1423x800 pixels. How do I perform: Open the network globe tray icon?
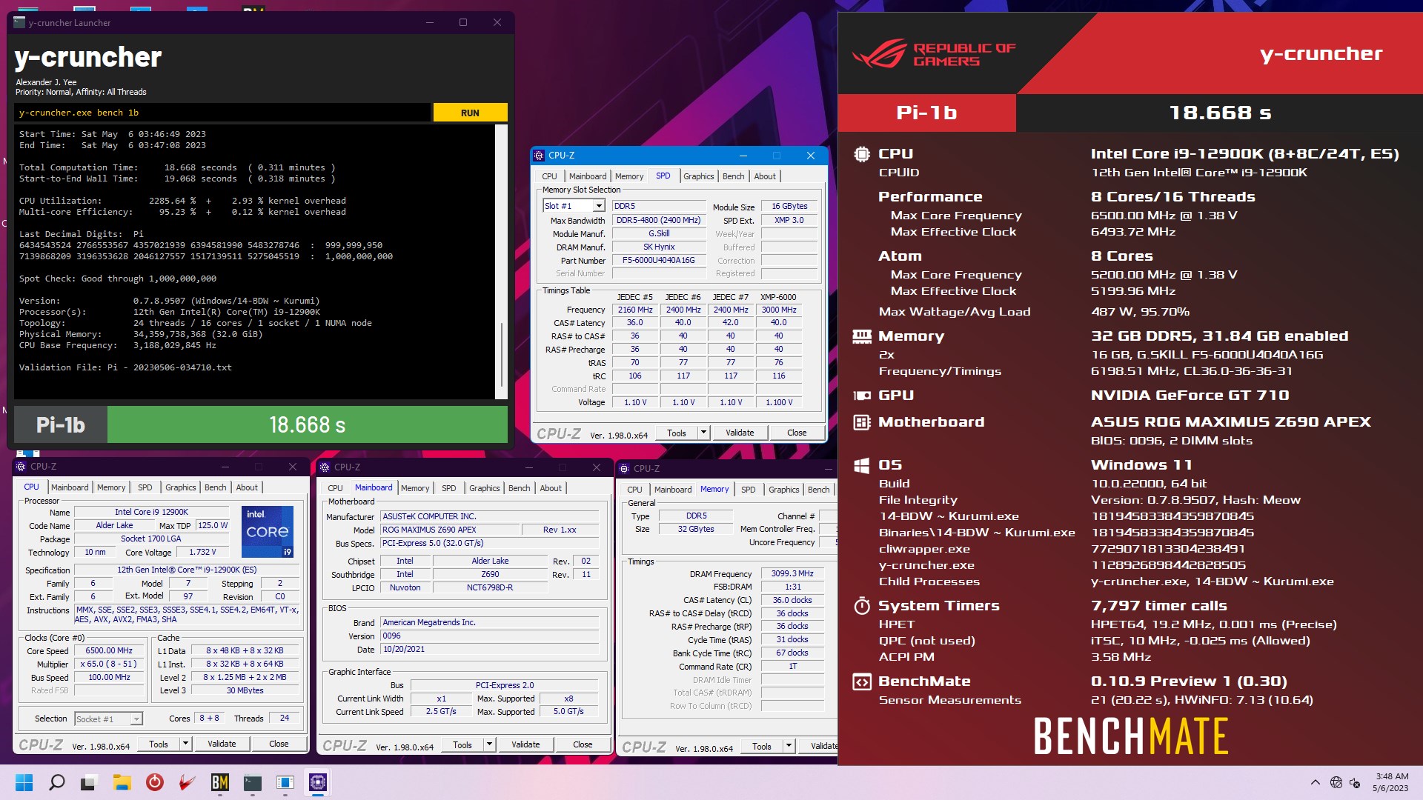coord(1336,782)
